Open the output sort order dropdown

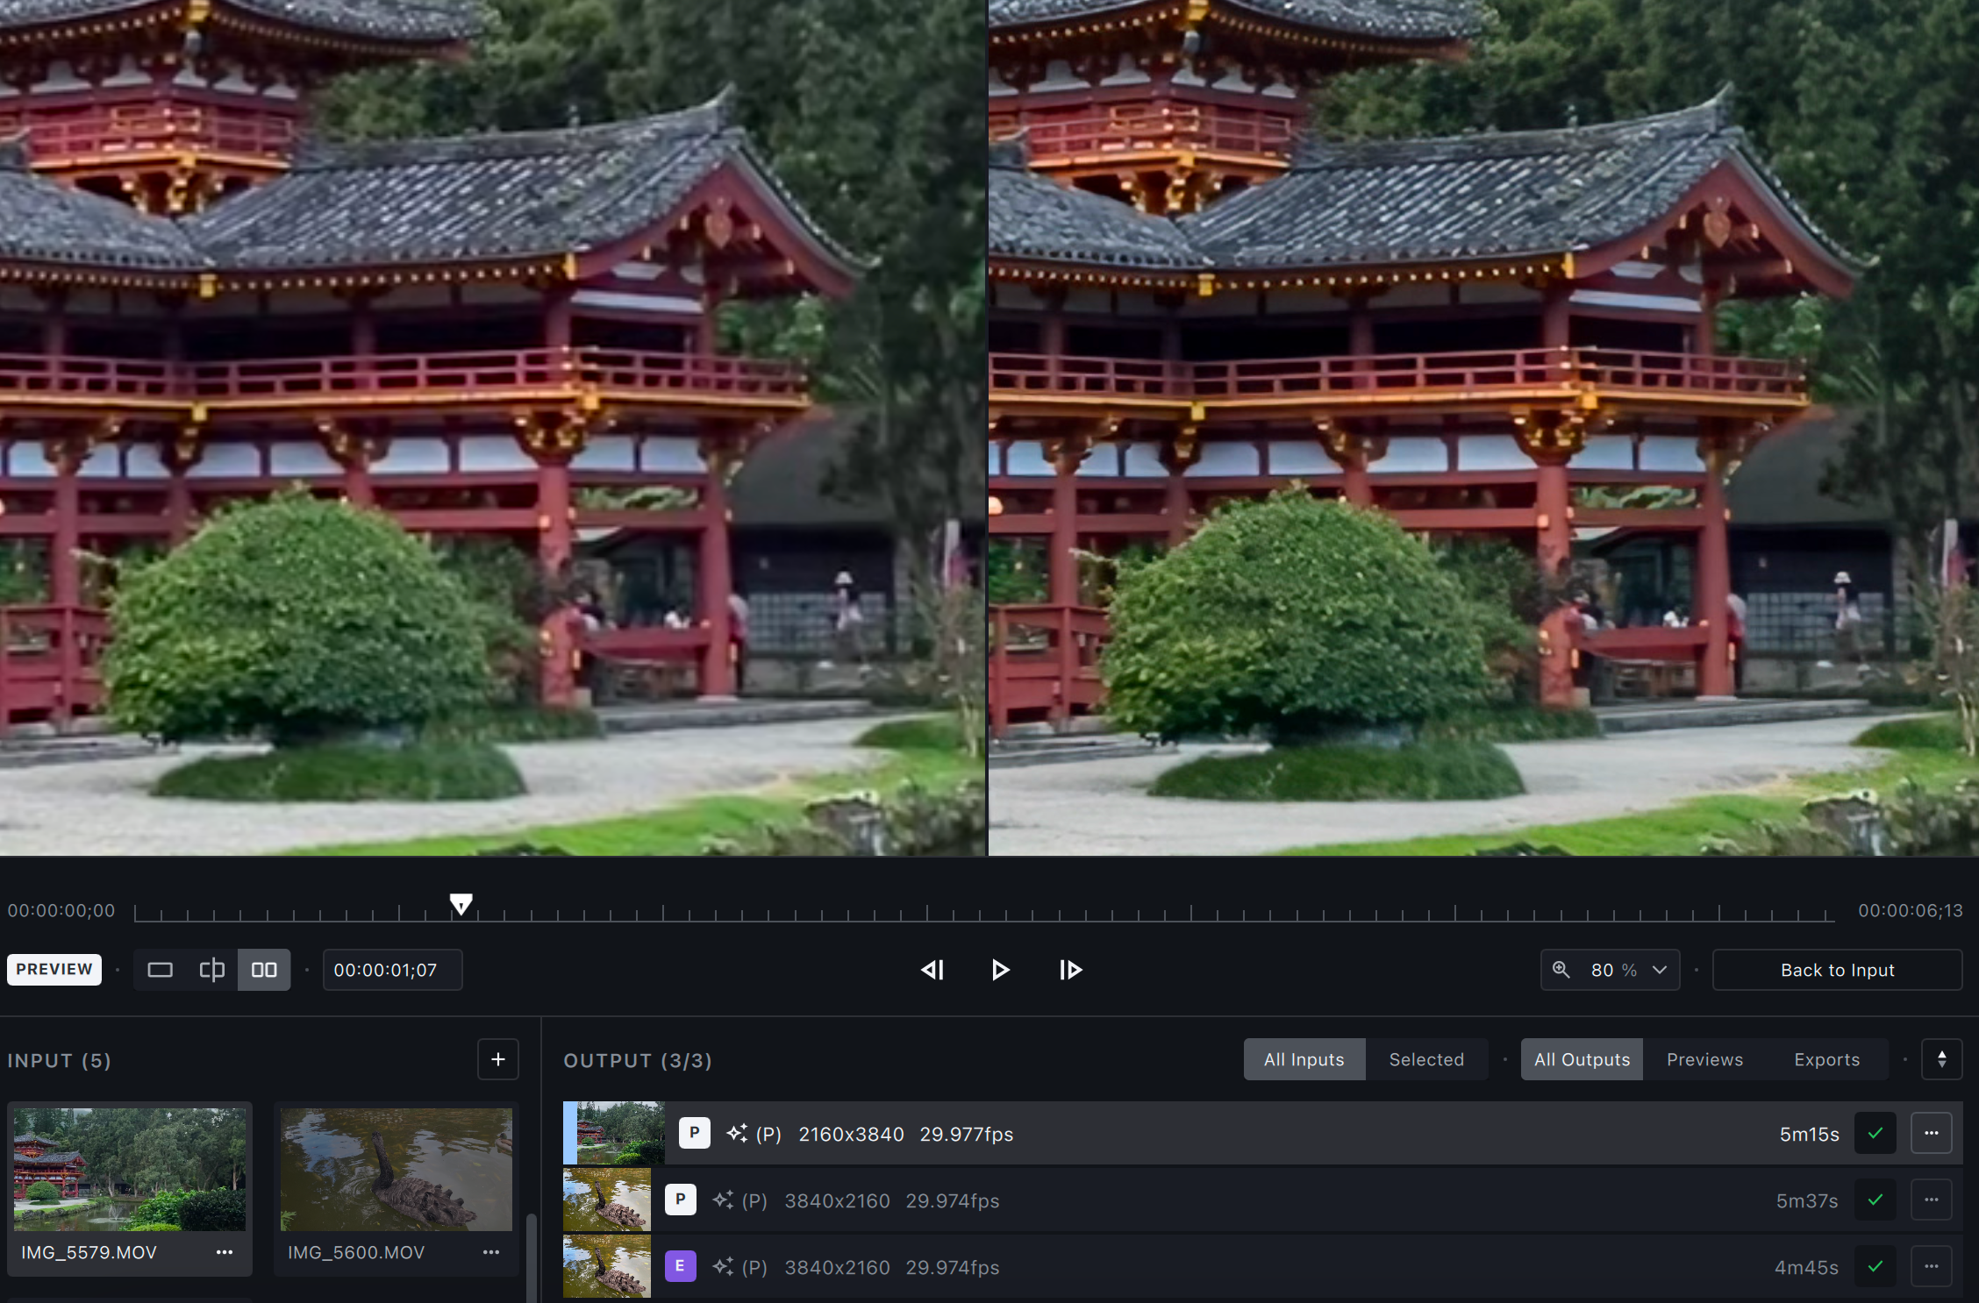point(1941,1059)
